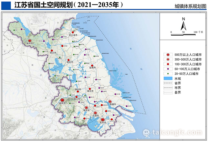Image resolution: width=208 pixels, height=142 pixels.
Task: Select the legend purple dot for 50-100万人口城市
Action: [x=168, y=69]
